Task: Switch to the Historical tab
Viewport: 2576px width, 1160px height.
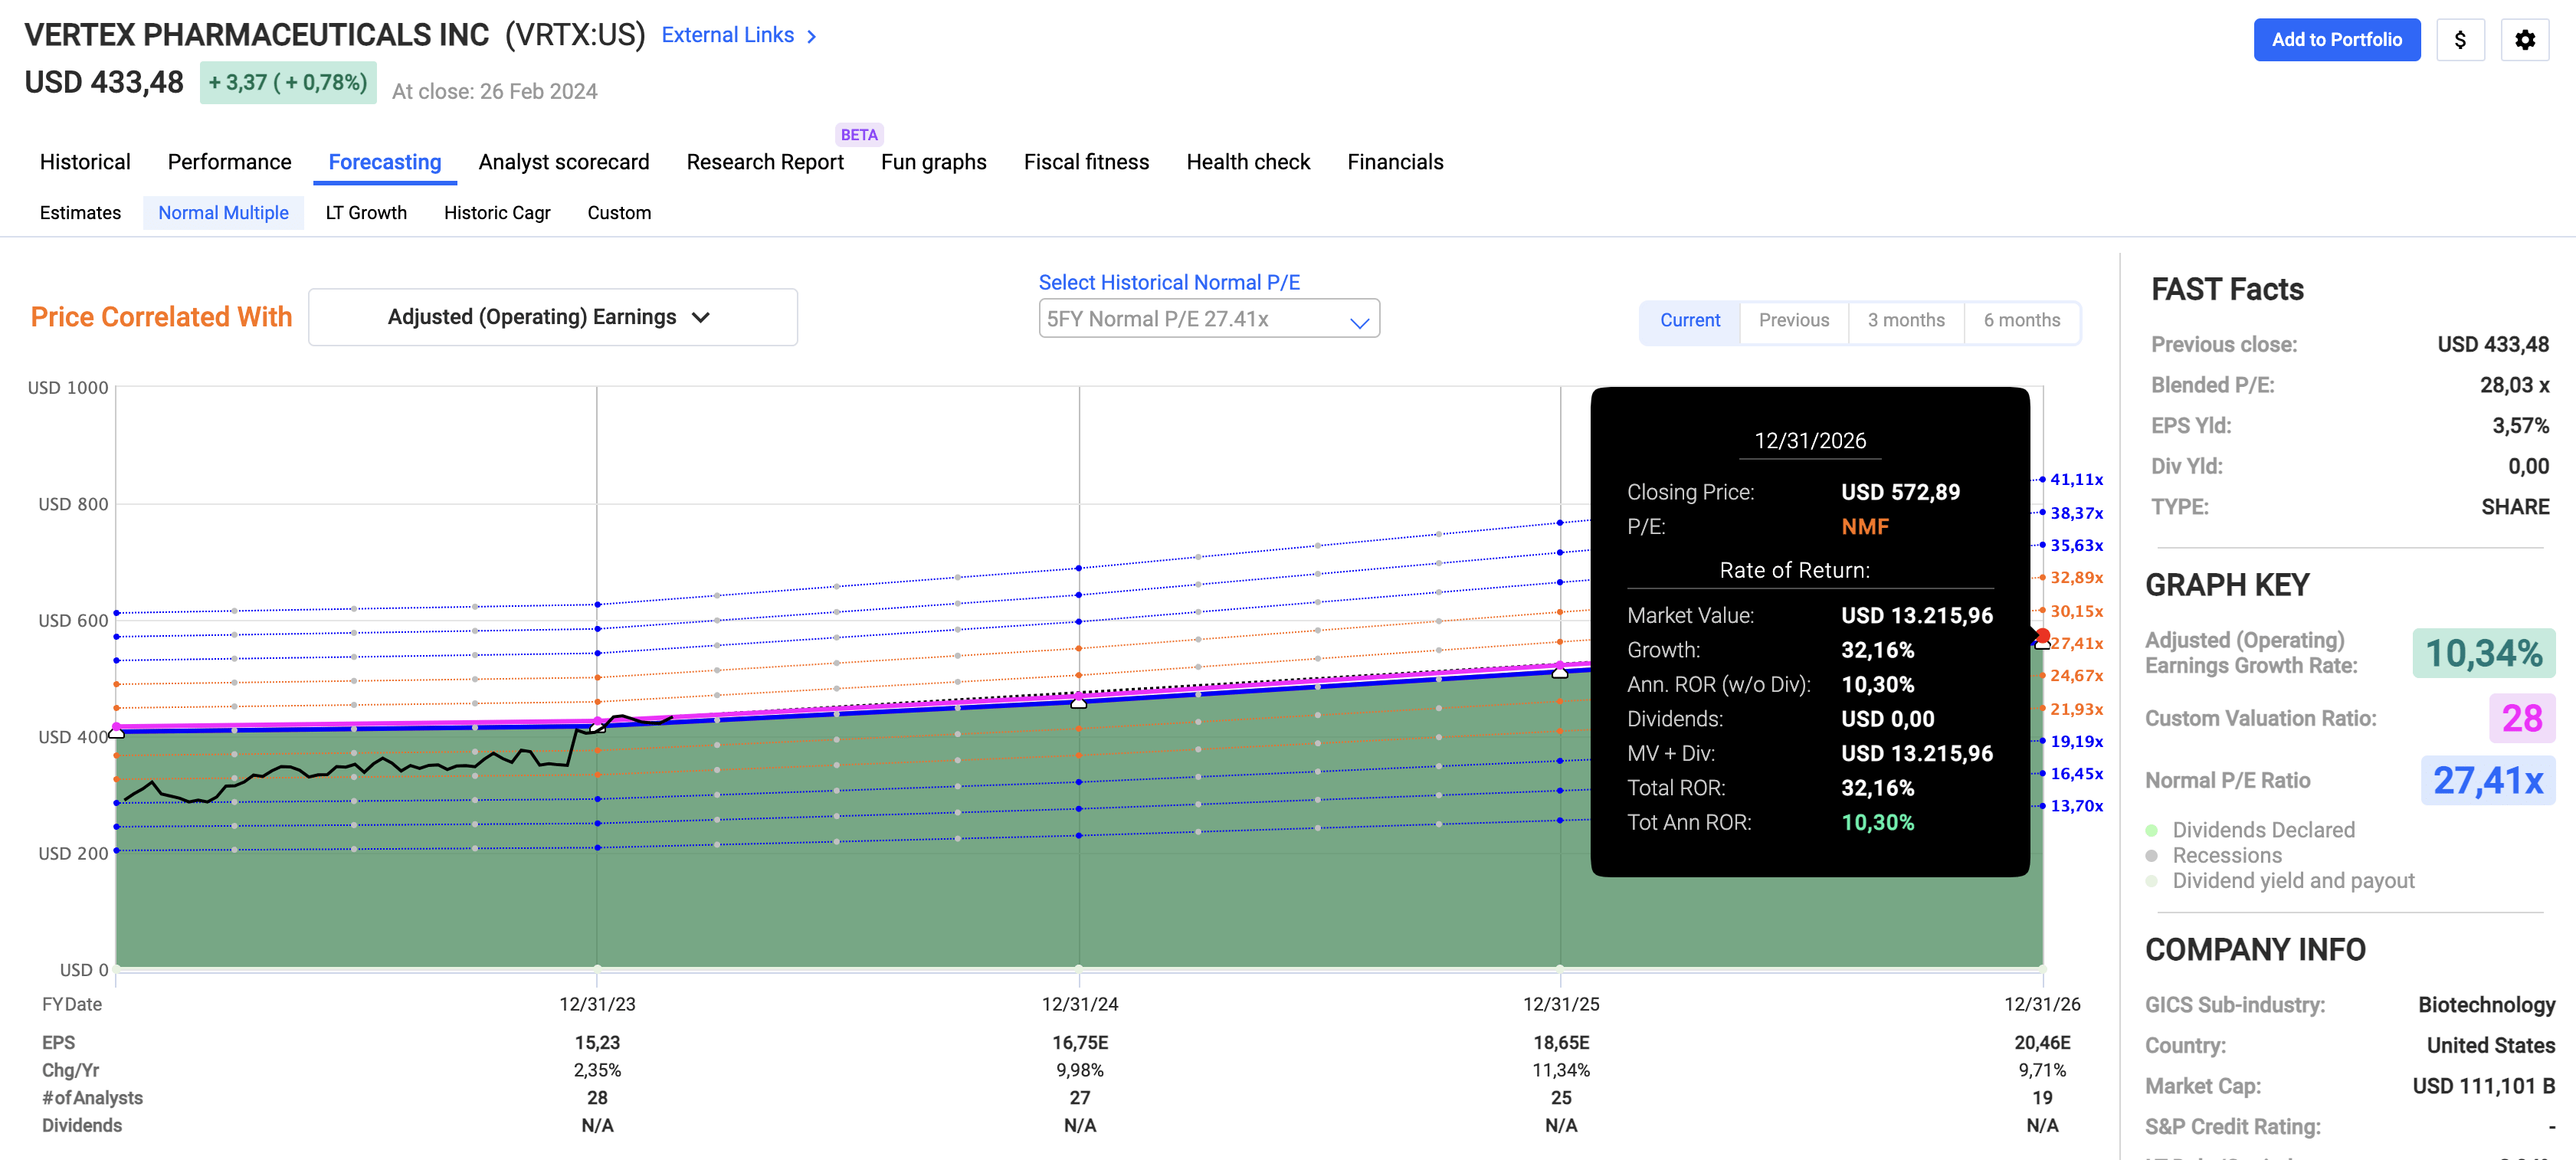Action: click(85, 162)
